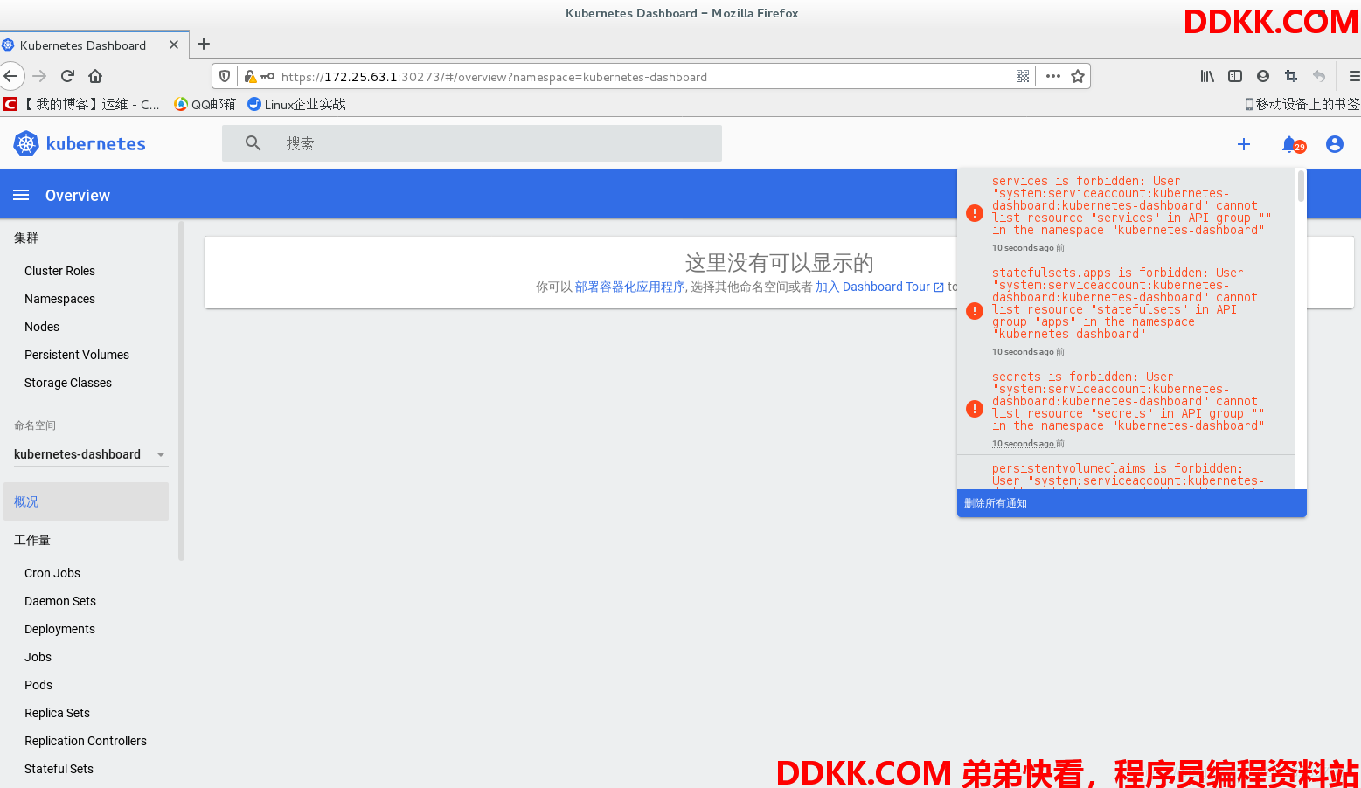Open the Firefox application menu
The width and height of the screenshot is (1361, 788).
(x=1354, y=76)
